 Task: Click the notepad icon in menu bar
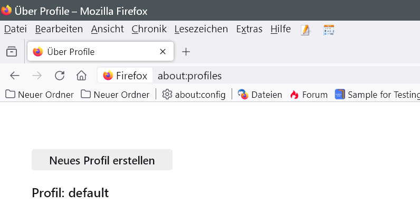306,30
